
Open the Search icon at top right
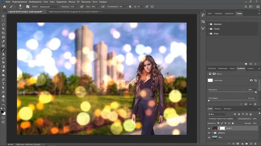tap(246, 7)
